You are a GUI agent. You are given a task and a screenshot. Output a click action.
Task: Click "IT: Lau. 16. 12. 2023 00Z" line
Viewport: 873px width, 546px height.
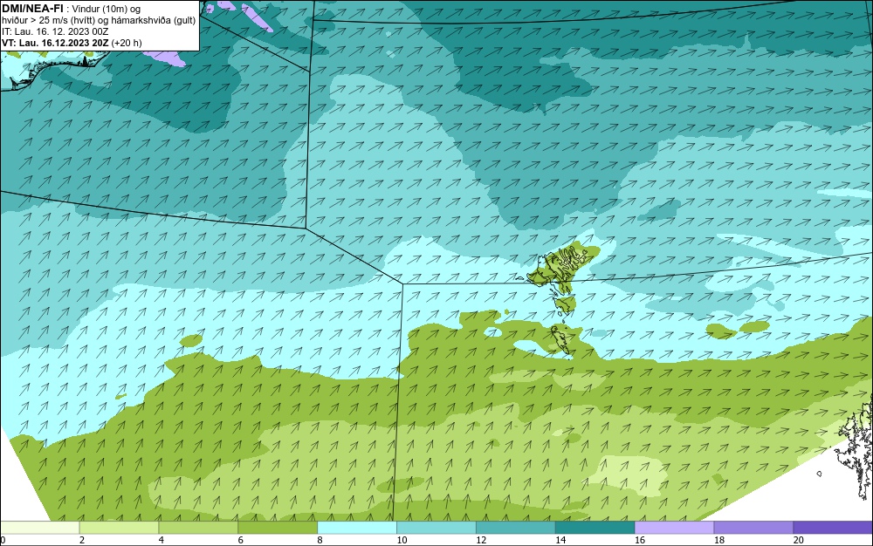pyautogui.click(x=55, y=31)
